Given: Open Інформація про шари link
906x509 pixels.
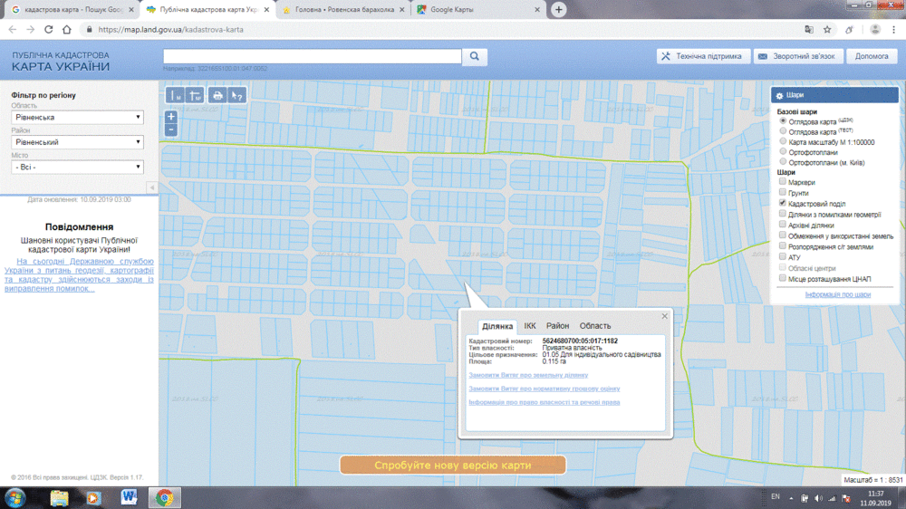Looking at the screenshot, I should (x=838, y=294).
